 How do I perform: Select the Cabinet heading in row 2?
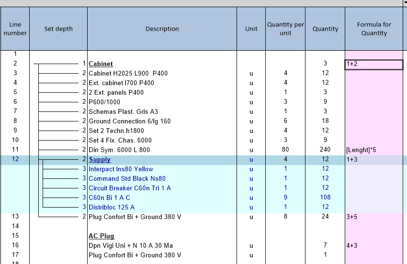pyautogui.click(x=101, y=64)
